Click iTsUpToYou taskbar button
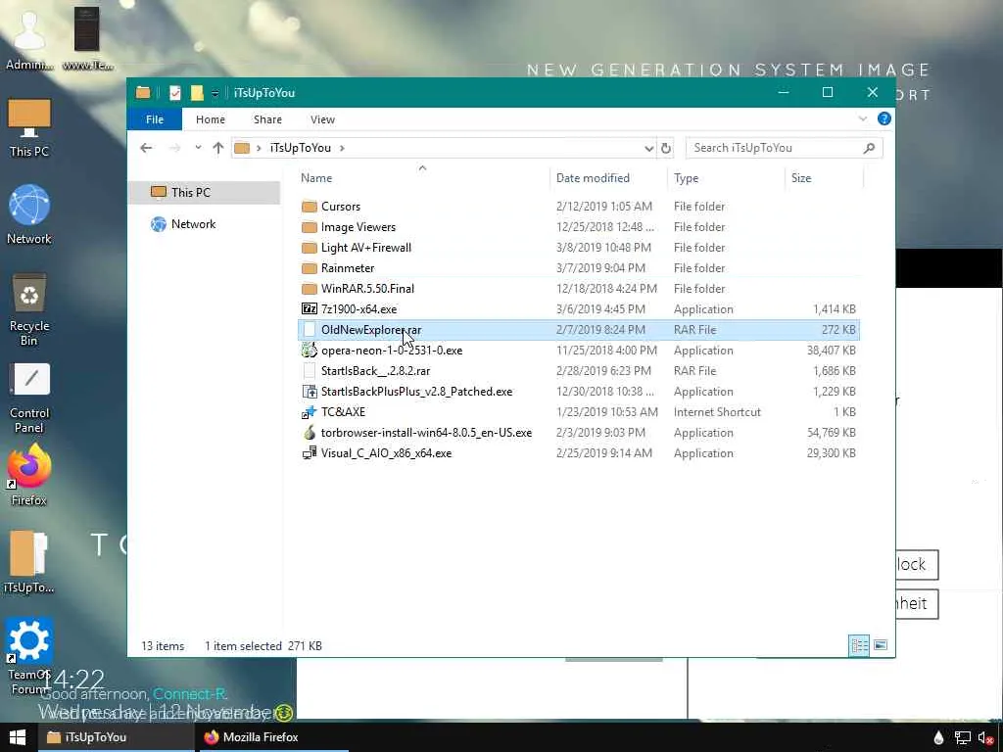The width and height of the screenshot is (1003, 752). [x=116, y=737]
